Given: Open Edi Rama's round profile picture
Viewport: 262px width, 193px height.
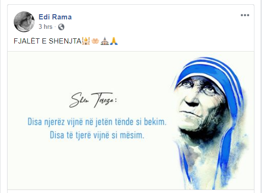Looking at the screenshot, I should tap(24, 22).
